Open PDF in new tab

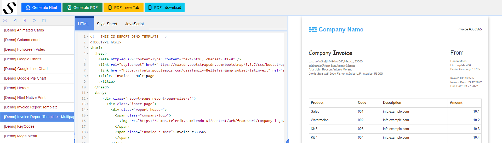point(123,8)
